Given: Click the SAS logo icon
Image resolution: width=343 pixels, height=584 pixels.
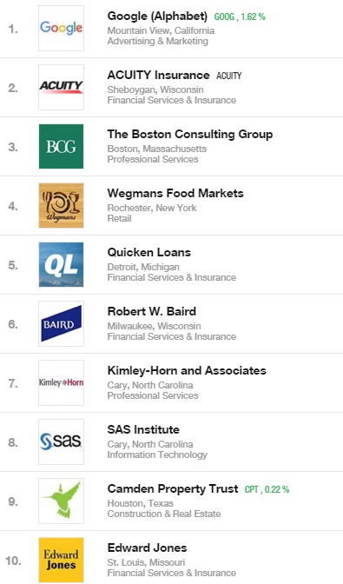Looking at the screenshot, I should point(61,441).
